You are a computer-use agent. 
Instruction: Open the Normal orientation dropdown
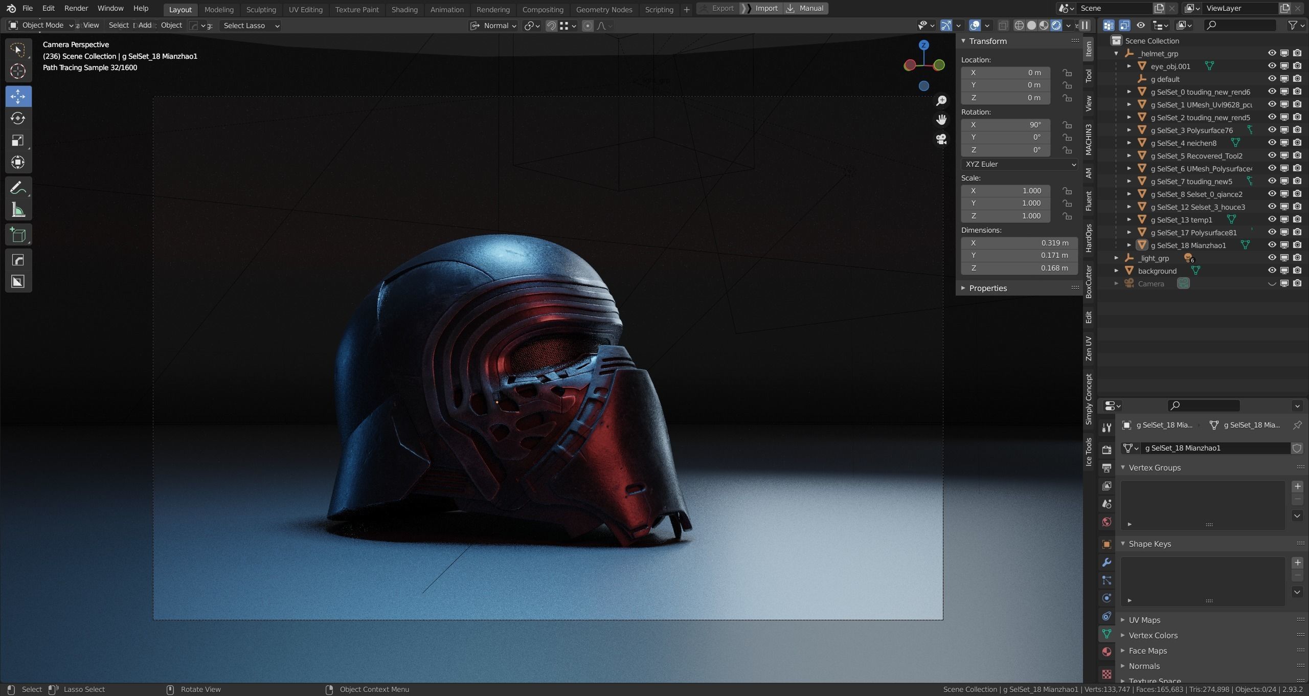[493, 26]
